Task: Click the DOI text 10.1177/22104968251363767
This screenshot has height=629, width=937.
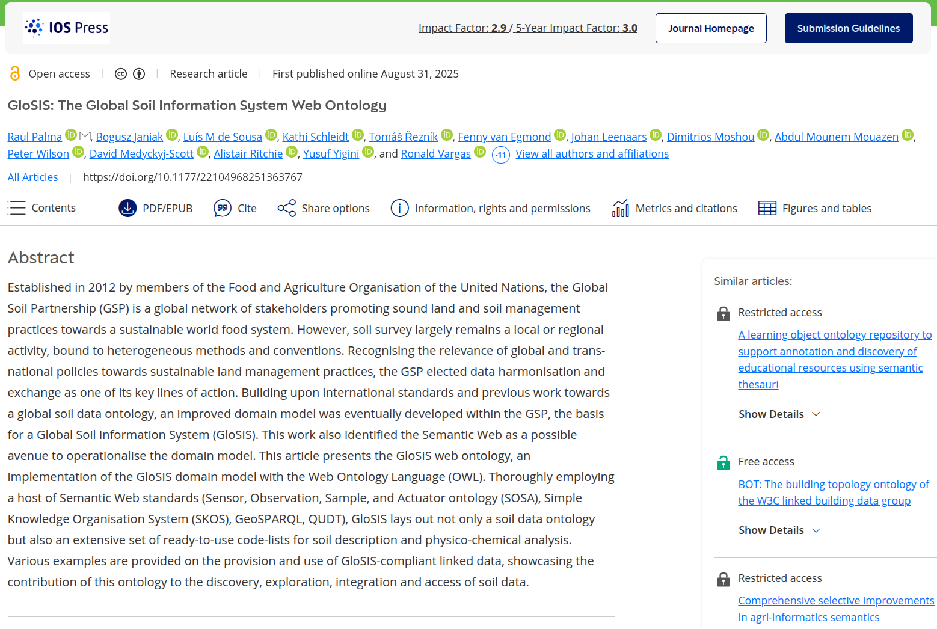Action: pyautogui.click(x=192, y=177)
